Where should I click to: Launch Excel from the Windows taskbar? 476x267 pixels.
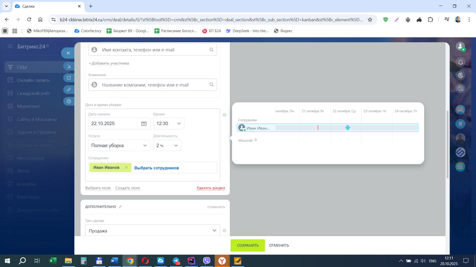pos(53,261)
